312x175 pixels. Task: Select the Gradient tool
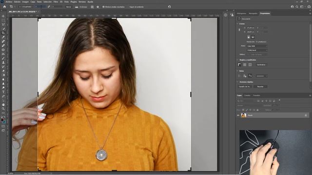tap(3, 75)
